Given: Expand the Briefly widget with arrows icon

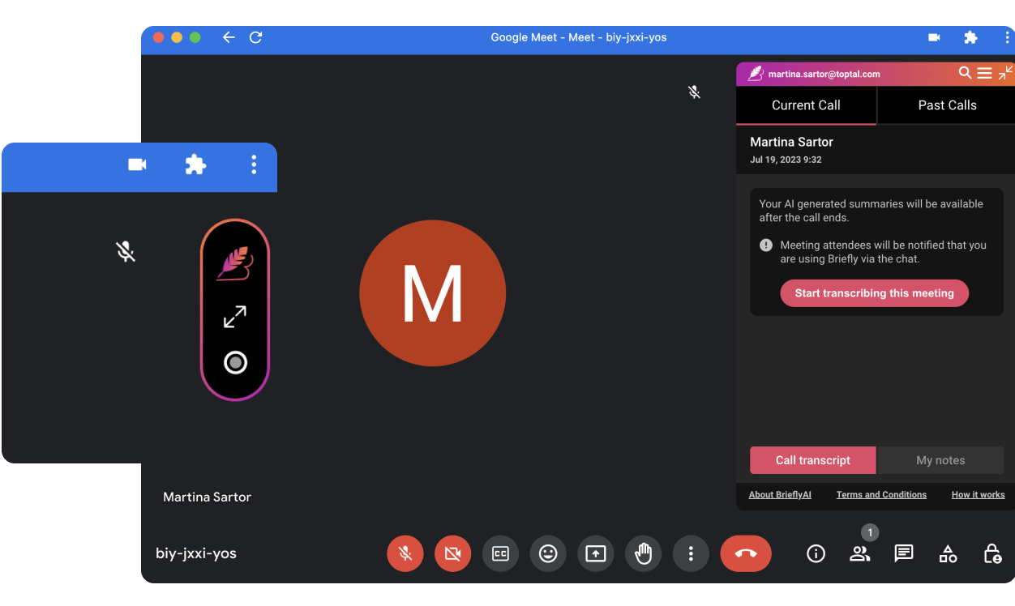Looking at the screenshot, I should 235,317.
